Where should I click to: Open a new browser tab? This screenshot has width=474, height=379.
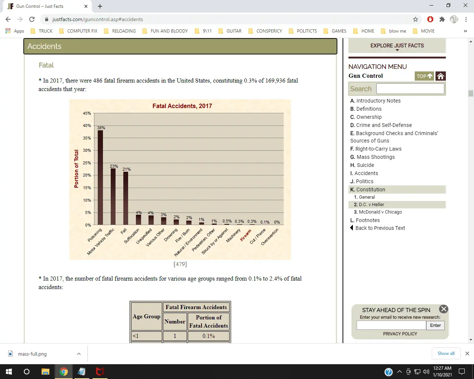point(100,6)
